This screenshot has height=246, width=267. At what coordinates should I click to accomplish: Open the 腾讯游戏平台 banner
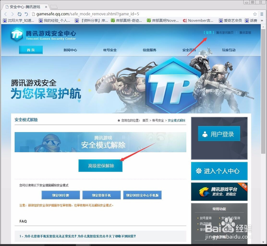coord(219,192)
